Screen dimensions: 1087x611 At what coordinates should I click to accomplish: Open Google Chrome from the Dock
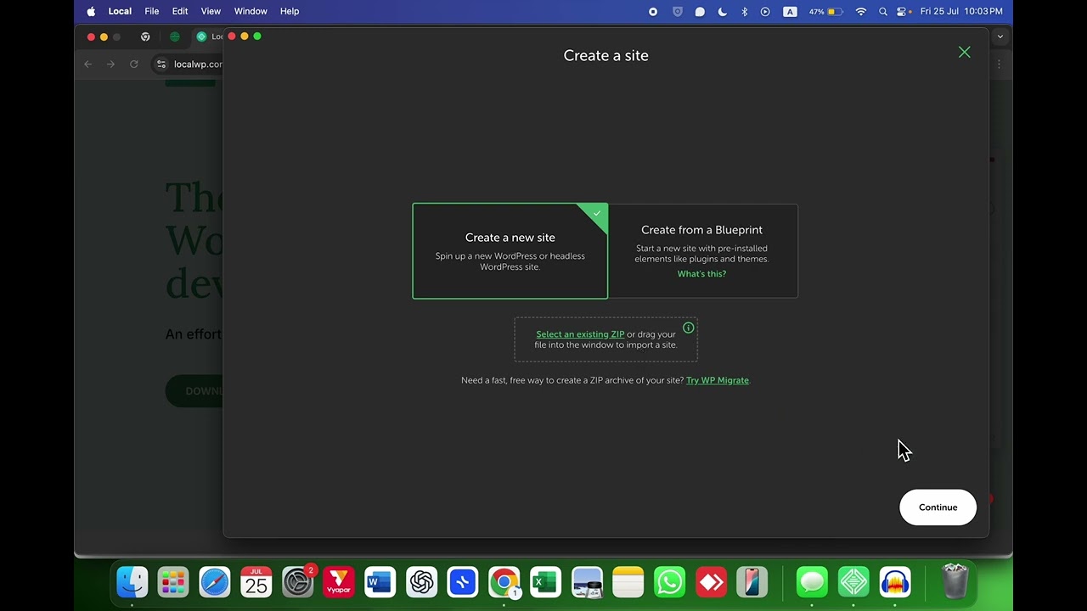(x=504, y=582)
